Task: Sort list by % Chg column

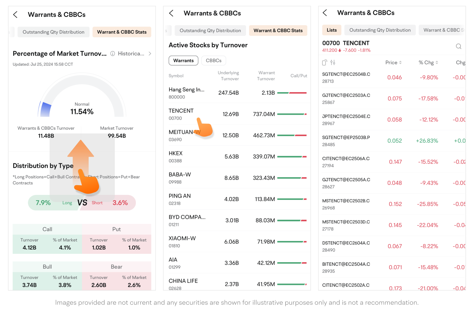Action: pos(428,63)
